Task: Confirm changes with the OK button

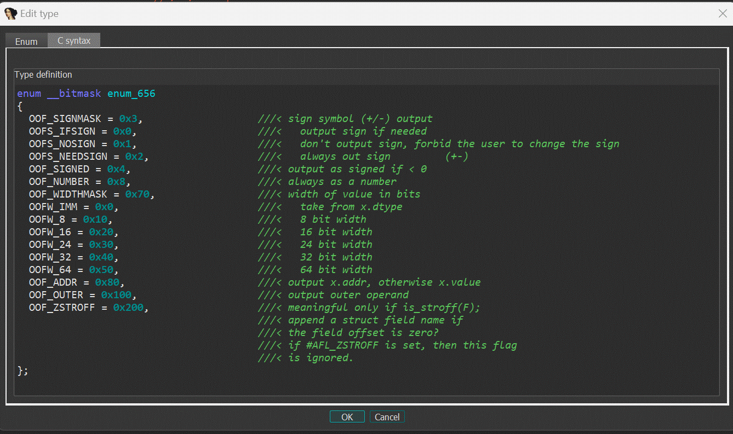Action: (x=347, y=417)
